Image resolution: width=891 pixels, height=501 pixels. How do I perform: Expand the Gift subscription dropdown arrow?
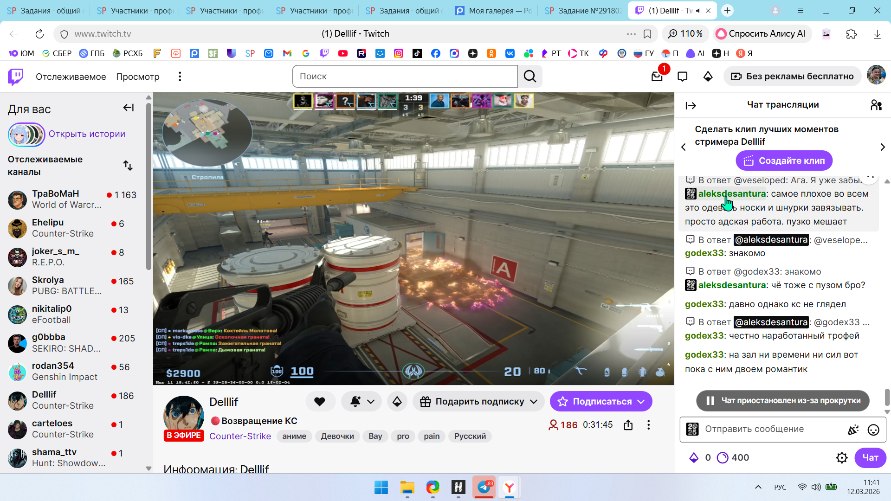point(534,402)
